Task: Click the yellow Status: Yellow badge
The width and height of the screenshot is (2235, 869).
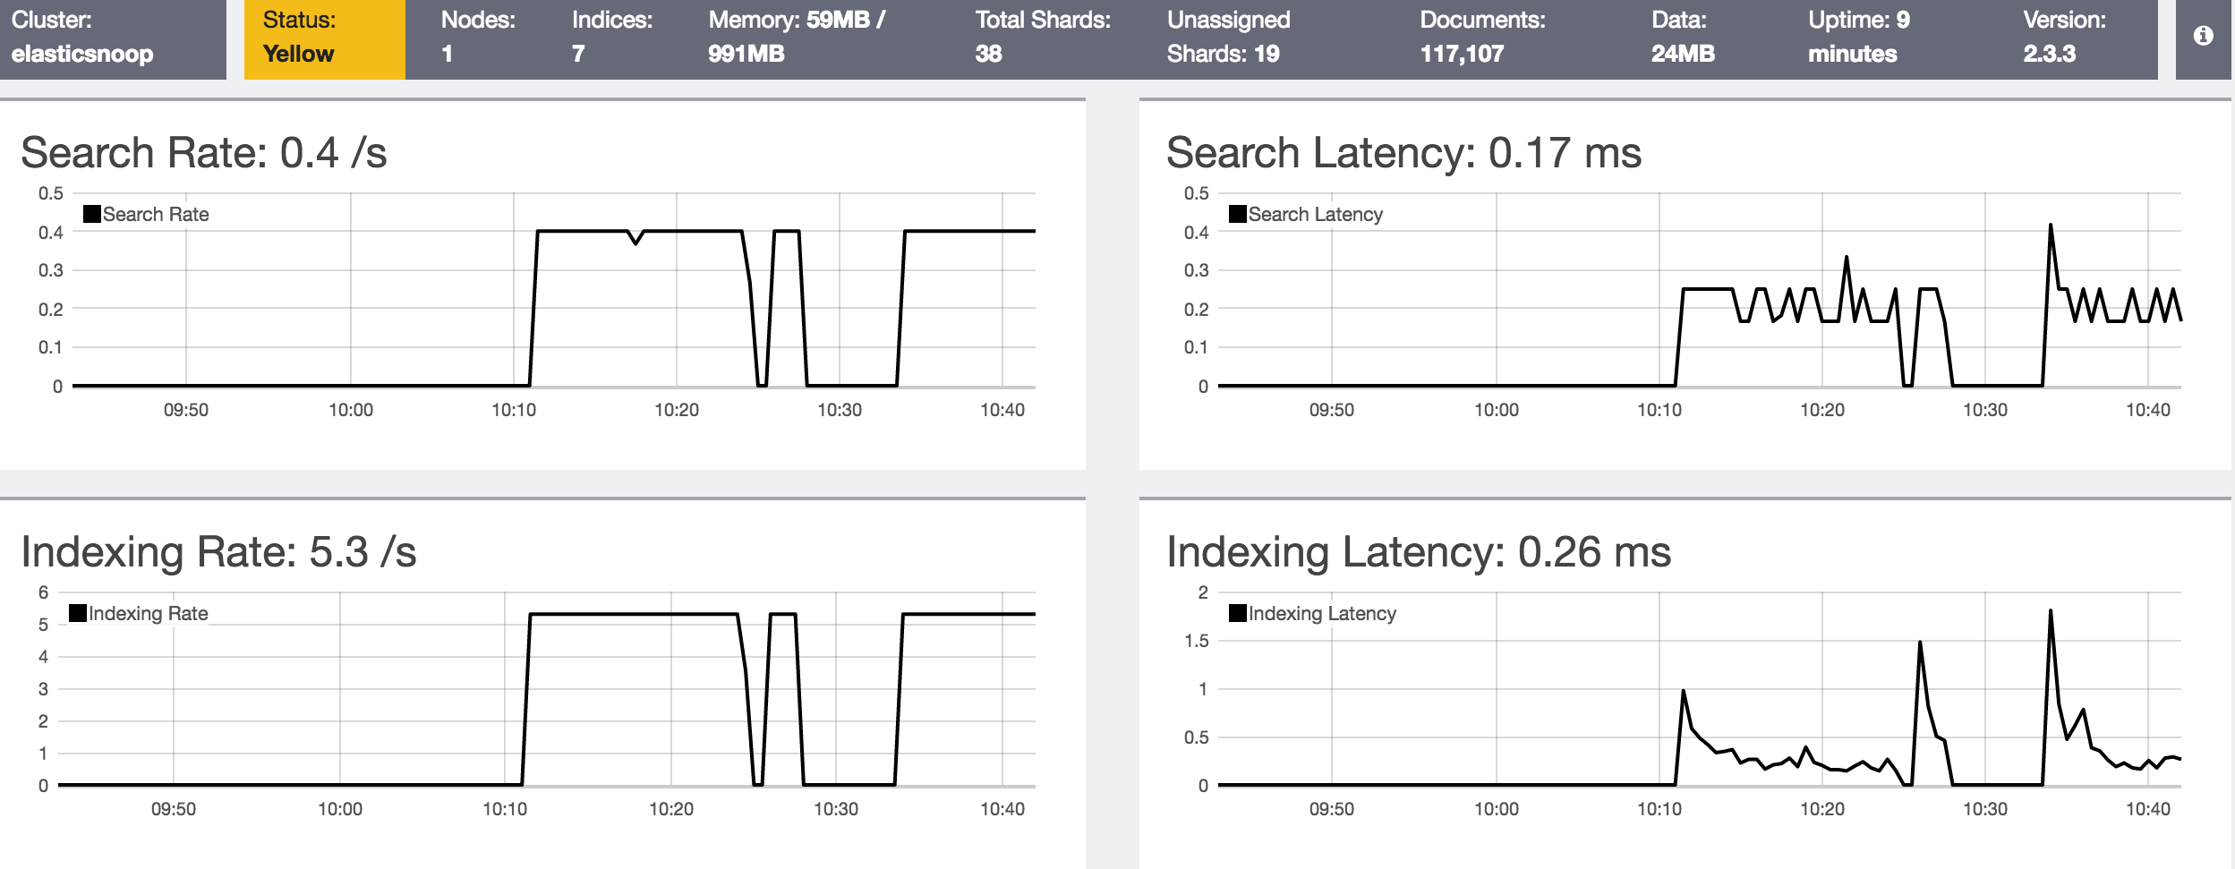Action: [322, 37]
